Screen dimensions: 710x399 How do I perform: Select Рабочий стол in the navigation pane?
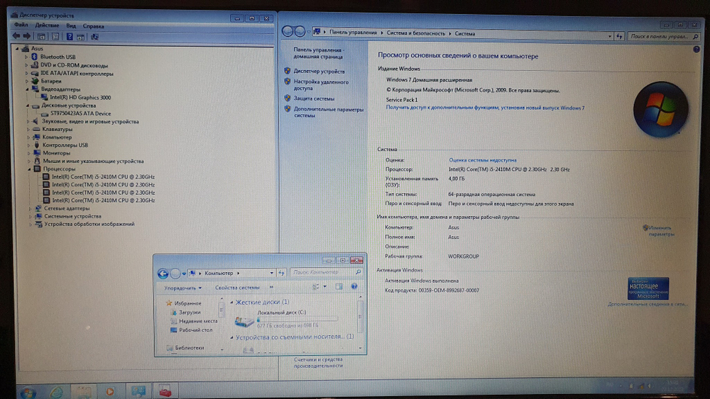(195, 330)
